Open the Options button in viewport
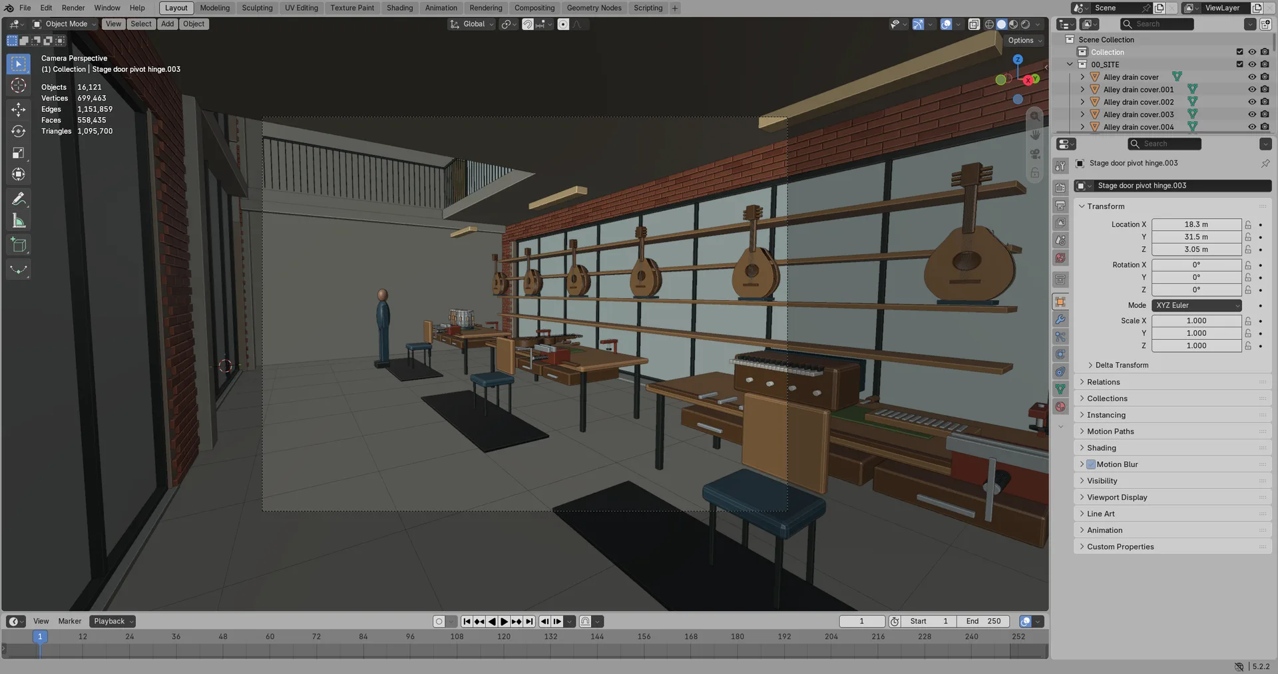Image resolution: width=1278 pixels, height=674 pixels. 1024,41
